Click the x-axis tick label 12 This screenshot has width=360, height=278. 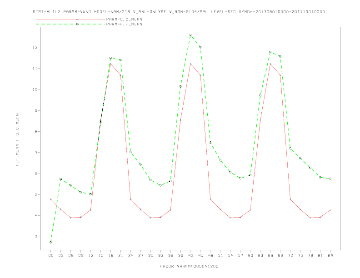pos(91,255)
